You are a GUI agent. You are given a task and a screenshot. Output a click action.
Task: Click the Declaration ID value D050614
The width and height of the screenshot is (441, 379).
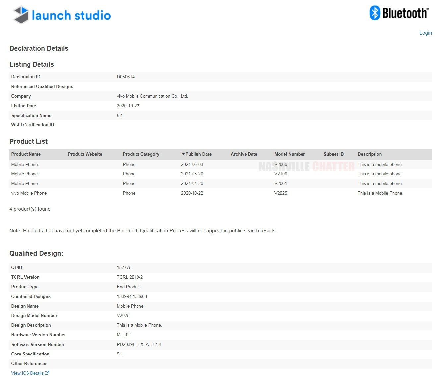click(x=126, y=77)
